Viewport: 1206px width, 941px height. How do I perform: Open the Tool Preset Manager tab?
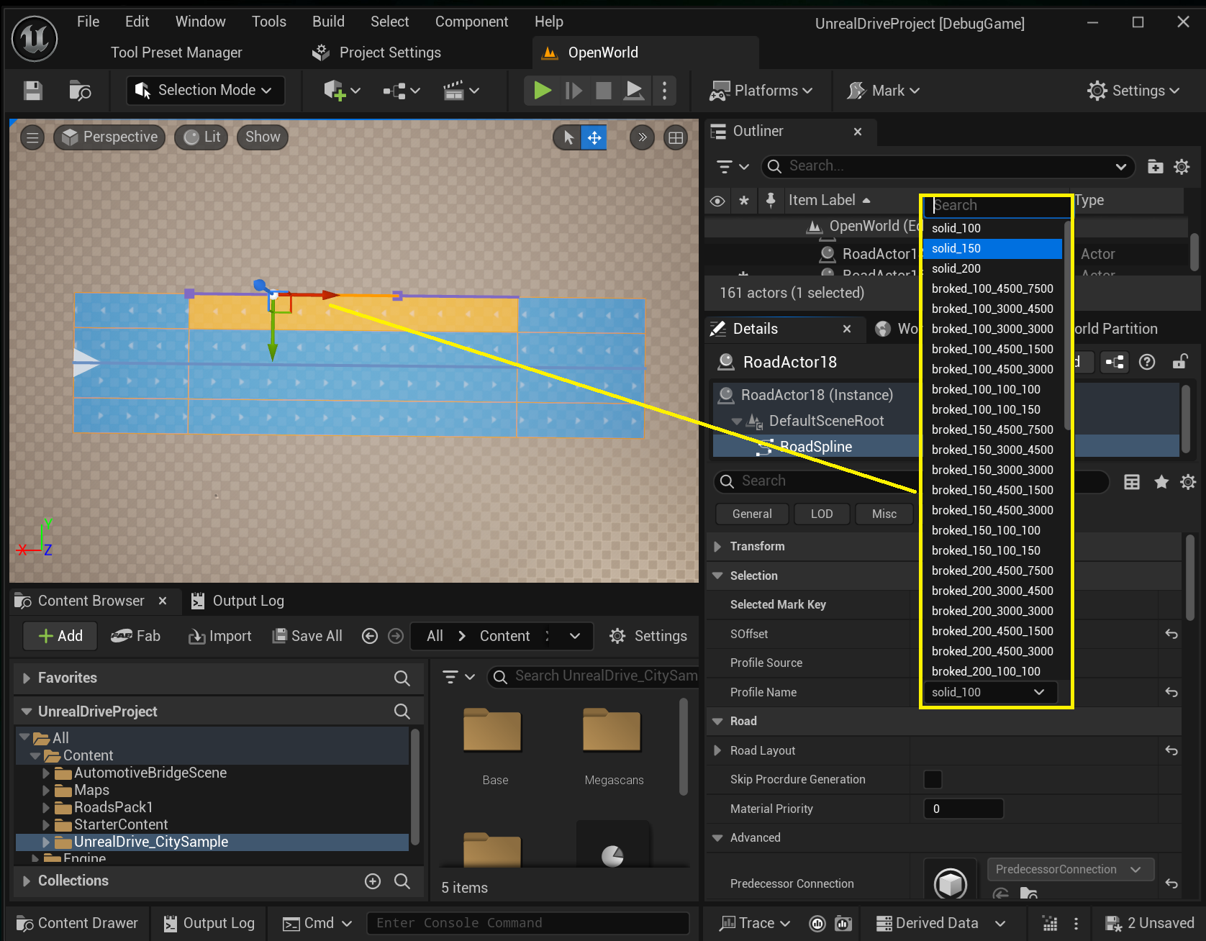pyautogui.click(x=176, y=53)
